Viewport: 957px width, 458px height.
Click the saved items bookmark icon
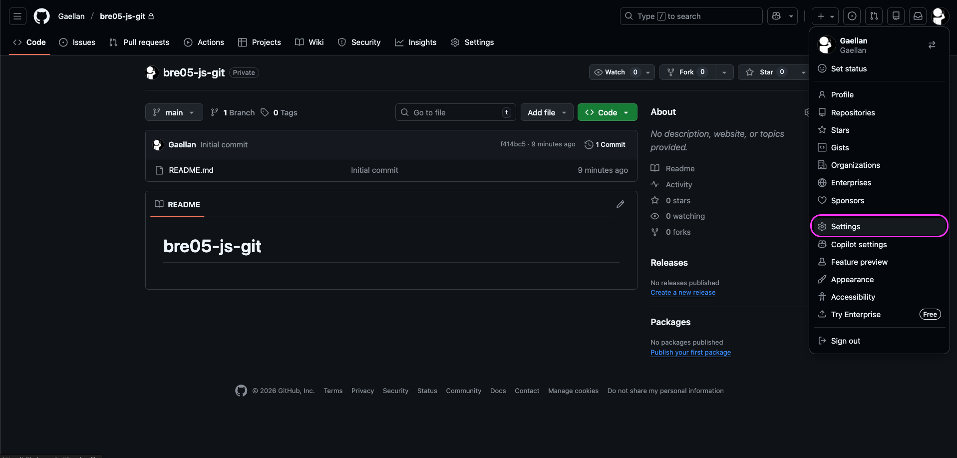(x=896, y=16)
